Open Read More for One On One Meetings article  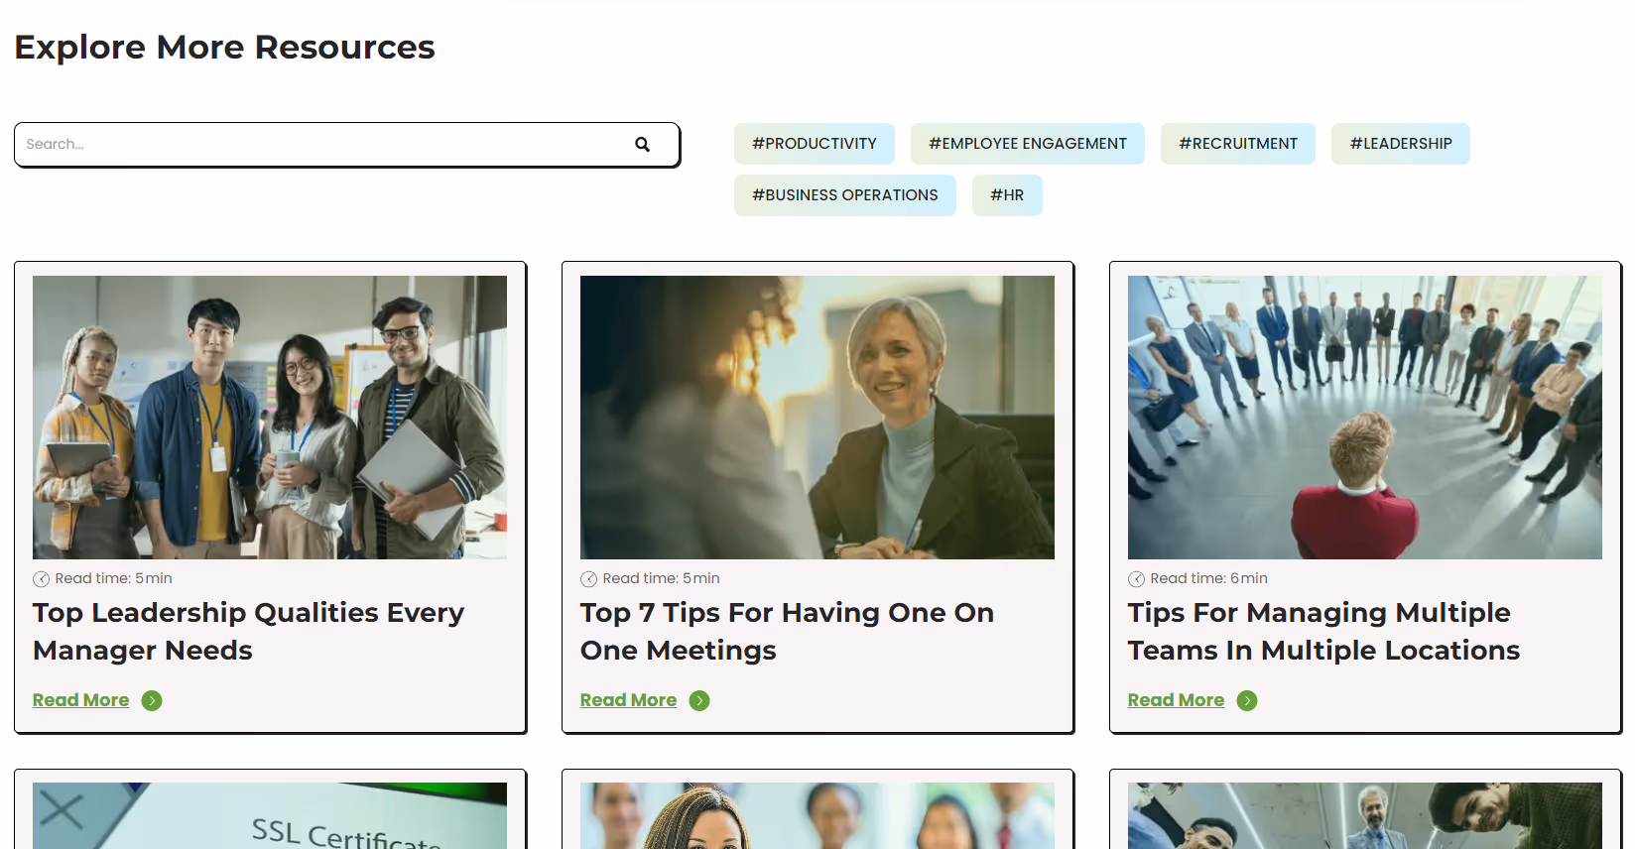click(x=629, y=700)
